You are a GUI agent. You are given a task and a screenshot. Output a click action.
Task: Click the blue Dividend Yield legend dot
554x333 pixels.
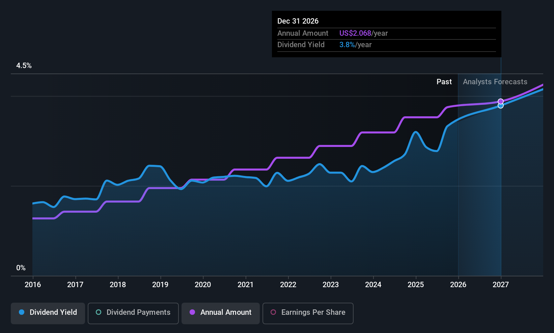[22, 312]
